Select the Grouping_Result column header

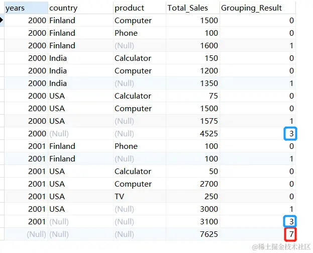pyautogui.click(x=258, y=8)
